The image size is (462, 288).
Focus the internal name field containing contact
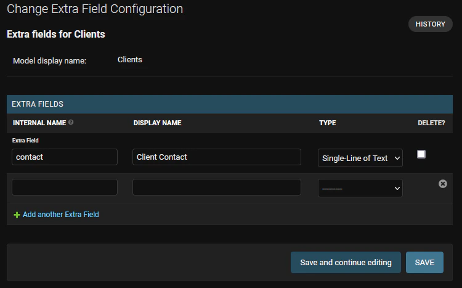[x=65, y=157]
